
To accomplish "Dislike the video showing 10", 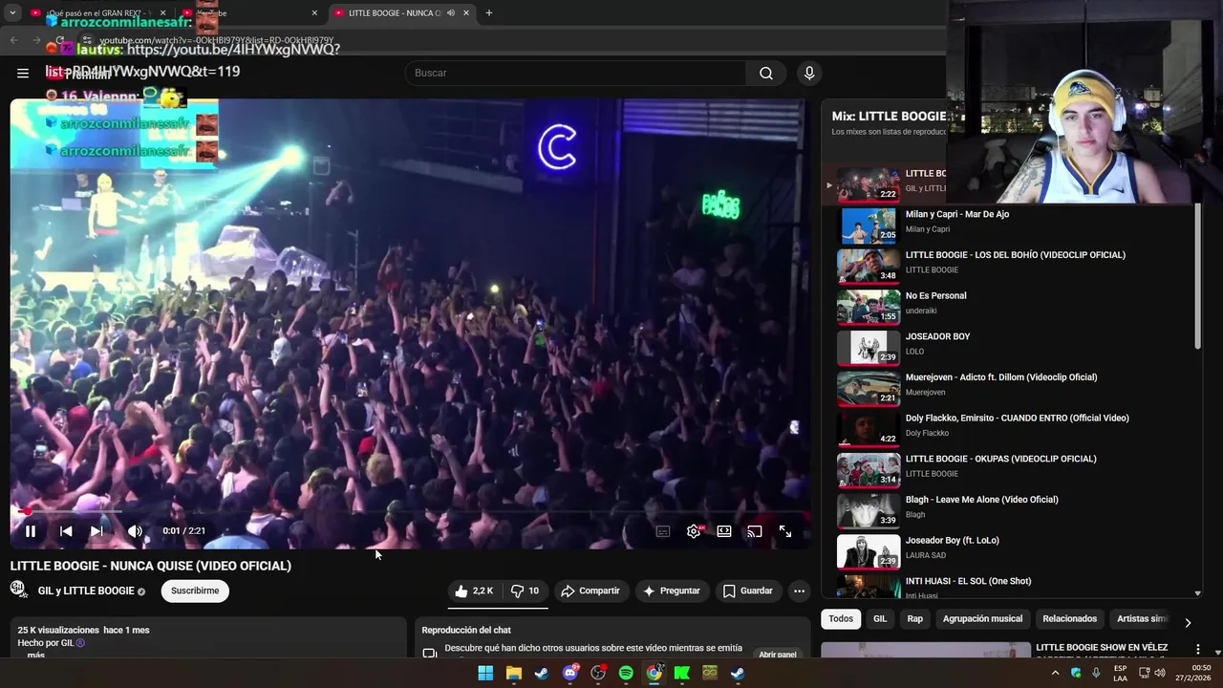I will pyautogui.click(x=525, y=591).
